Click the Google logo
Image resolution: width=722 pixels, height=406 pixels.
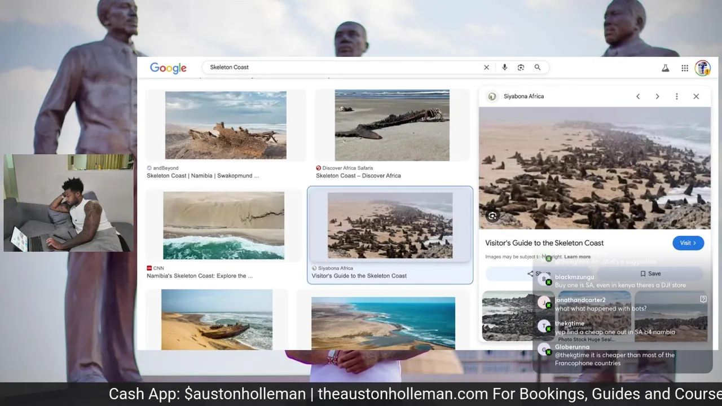168,68
